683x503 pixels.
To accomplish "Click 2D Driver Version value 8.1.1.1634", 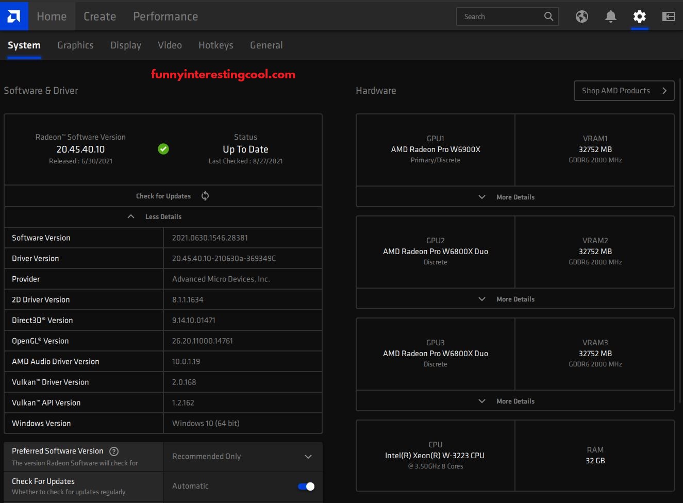I will [x=188, y=299].
